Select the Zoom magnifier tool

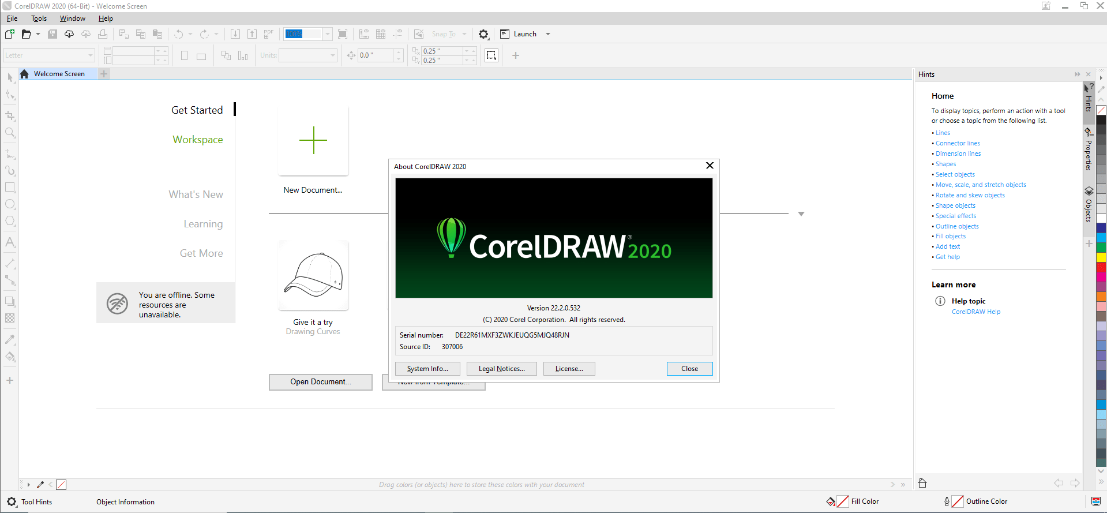pyautogui.click(x=10, y=133)
